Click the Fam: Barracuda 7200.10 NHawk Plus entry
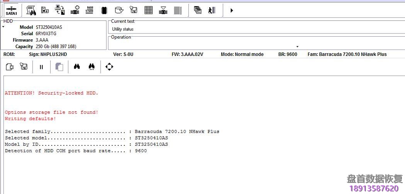The image size is (405, 194). pyautogui.click(x=347, y=54)
